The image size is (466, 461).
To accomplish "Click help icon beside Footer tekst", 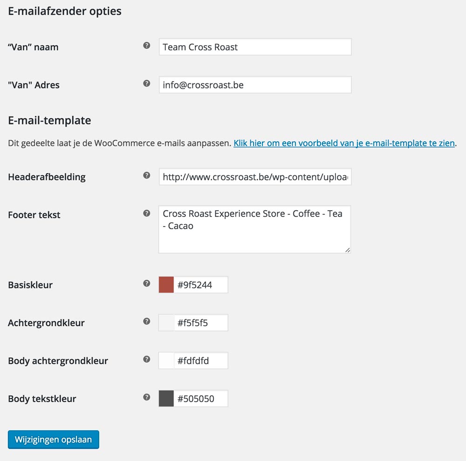I will 147,213.
